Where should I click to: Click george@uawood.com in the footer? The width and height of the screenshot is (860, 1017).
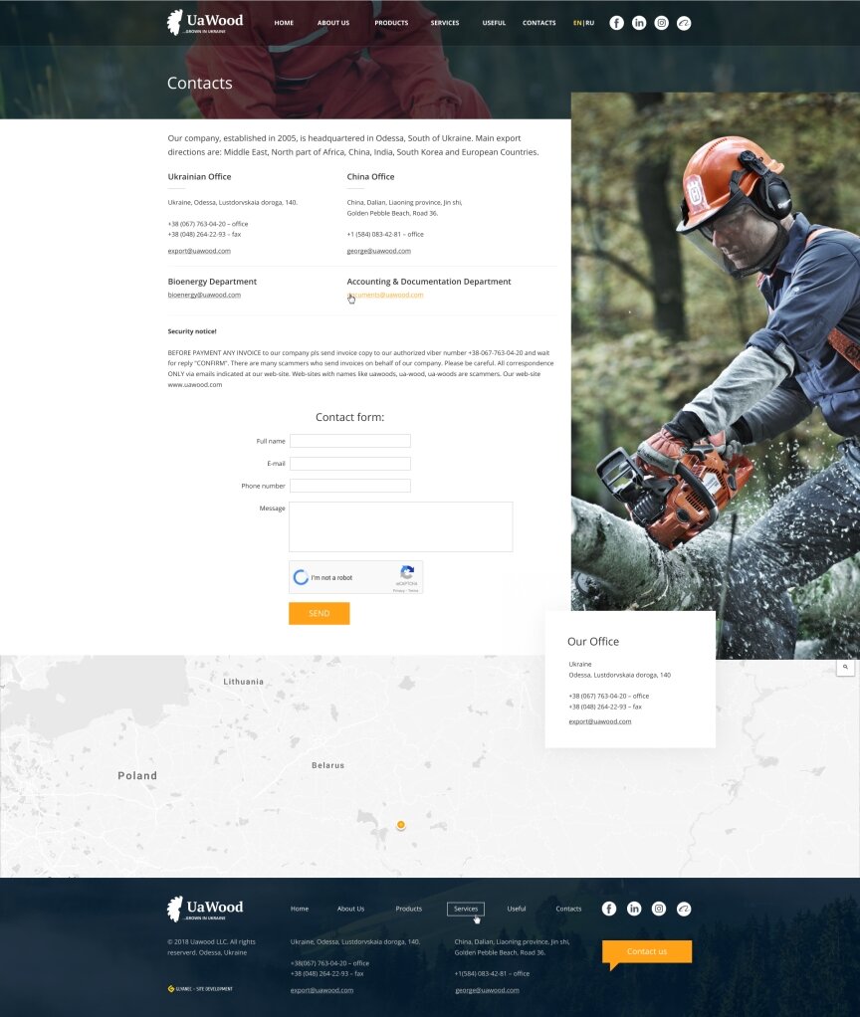pos(487,990)
